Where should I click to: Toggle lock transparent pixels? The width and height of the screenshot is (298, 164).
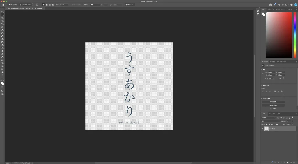pos(267,125)
